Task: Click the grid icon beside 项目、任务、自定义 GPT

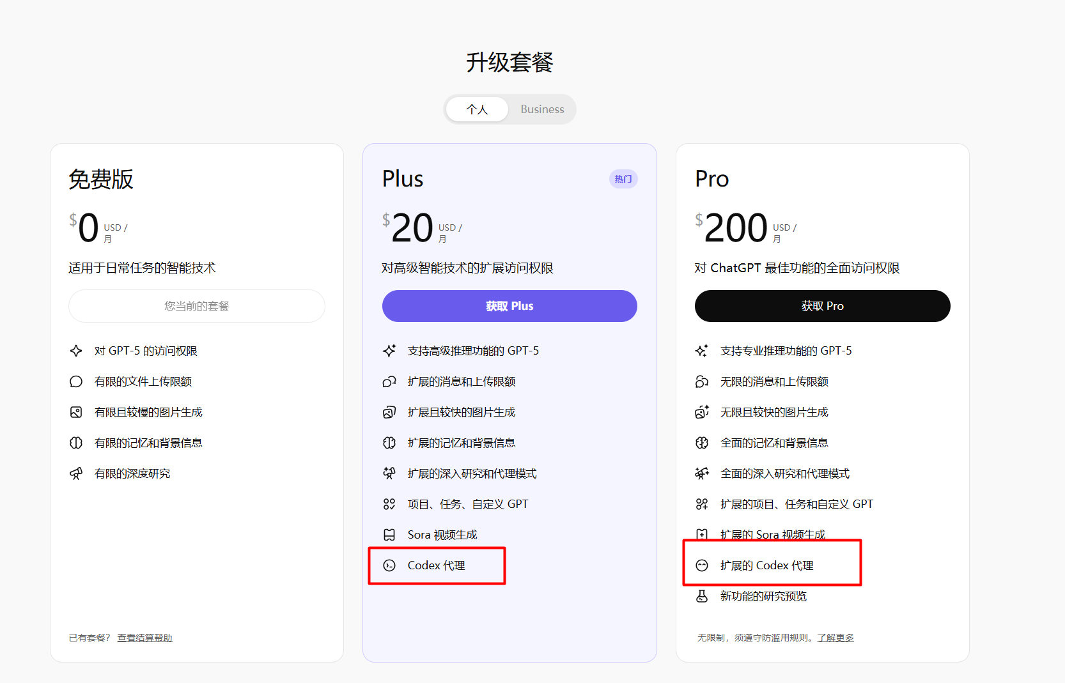Action: click(389, 504)
